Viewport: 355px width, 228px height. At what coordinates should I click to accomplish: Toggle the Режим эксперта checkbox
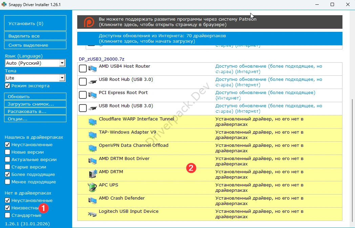[7, 86]
